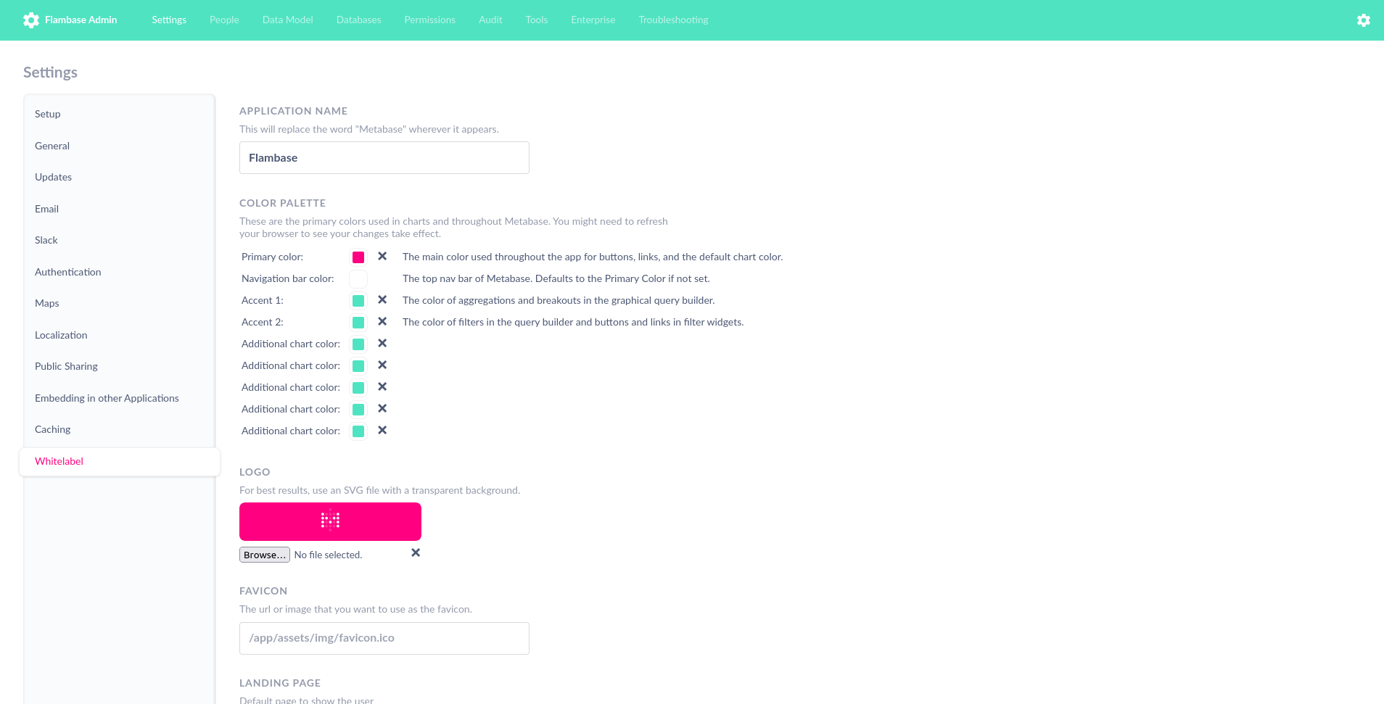The image size is (1384, 704).
Task: Select the Whitelabel settings section
Action: [x=59, y=461]
